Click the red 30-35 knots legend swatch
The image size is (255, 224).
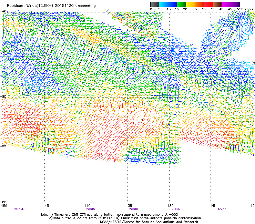coord(208,4)
